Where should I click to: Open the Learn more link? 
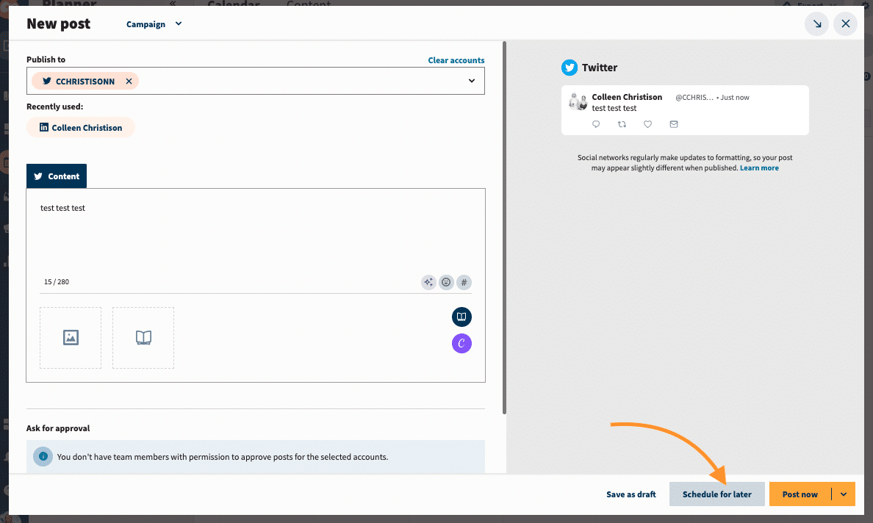(x=759, y=168)
